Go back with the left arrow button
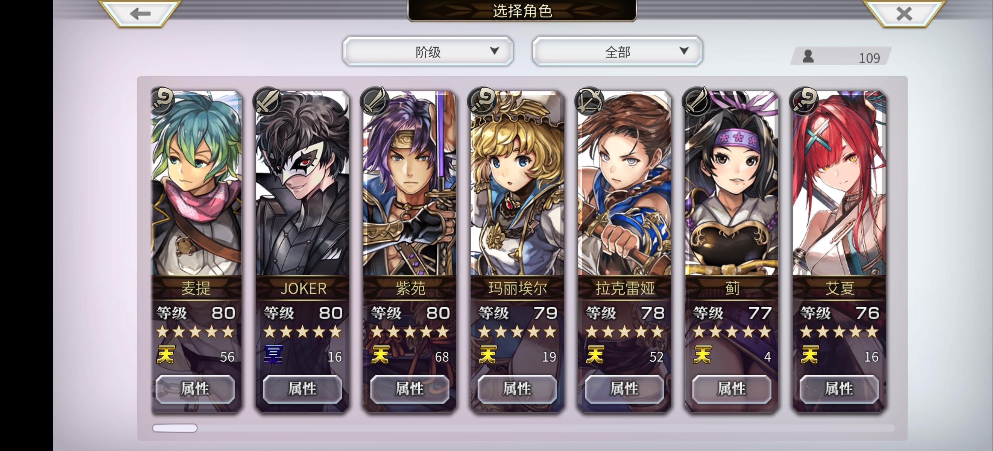 (140, 14)
